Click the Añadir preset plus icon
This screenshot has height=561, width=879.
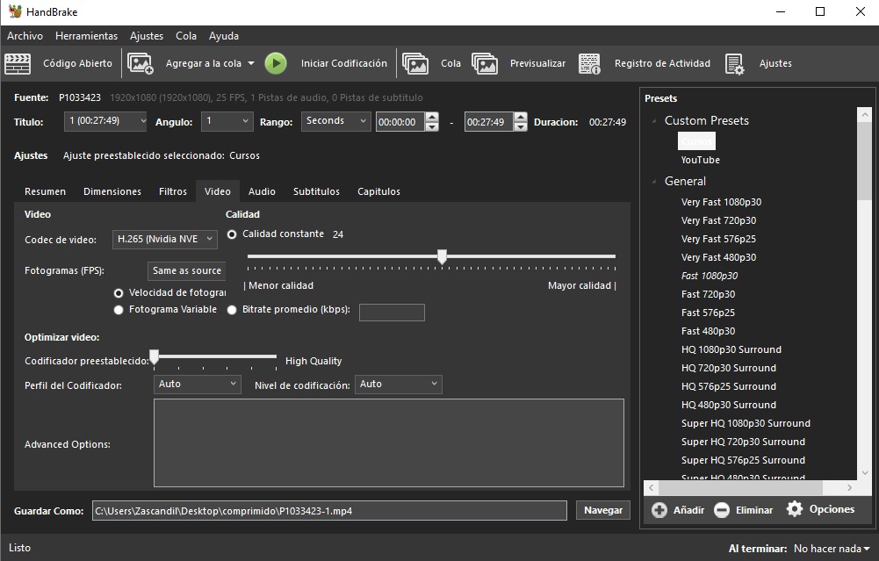[x=659, y=510]
